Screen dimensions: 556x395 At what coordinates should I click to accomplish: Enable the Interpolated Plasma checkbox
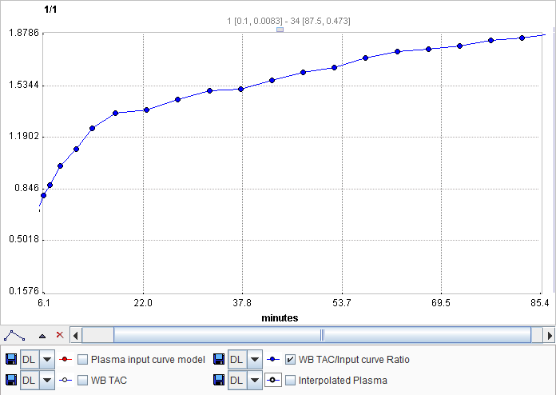pos(290,380)
